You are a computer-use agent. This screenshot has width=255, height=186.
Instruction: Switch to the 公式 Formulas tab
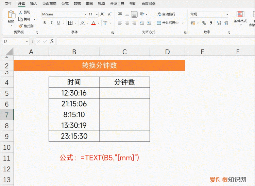pyautogui.click(x=65, y=3)
